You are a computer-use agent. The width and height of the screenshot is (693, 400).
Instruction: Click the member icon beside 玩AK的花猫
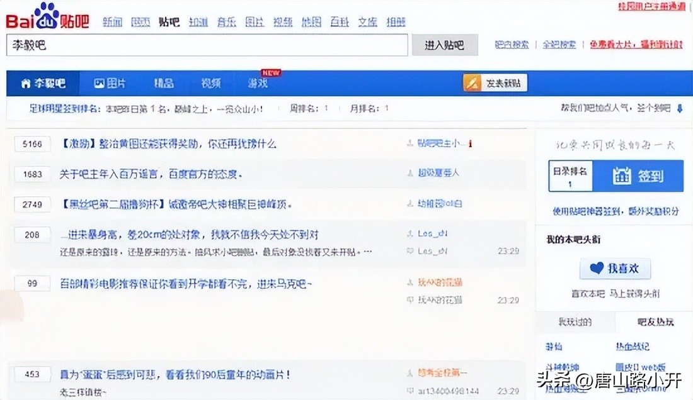[410, 282]
